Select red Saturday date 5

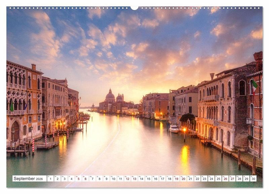pos(78,179)
